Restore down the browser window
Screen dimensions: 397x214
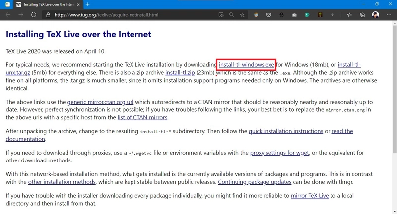[377, 4]
